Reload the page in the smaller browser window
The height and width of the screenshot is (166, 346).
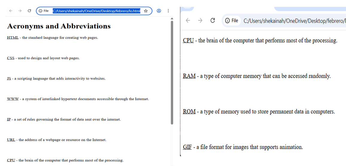click(x=29, y=11)
